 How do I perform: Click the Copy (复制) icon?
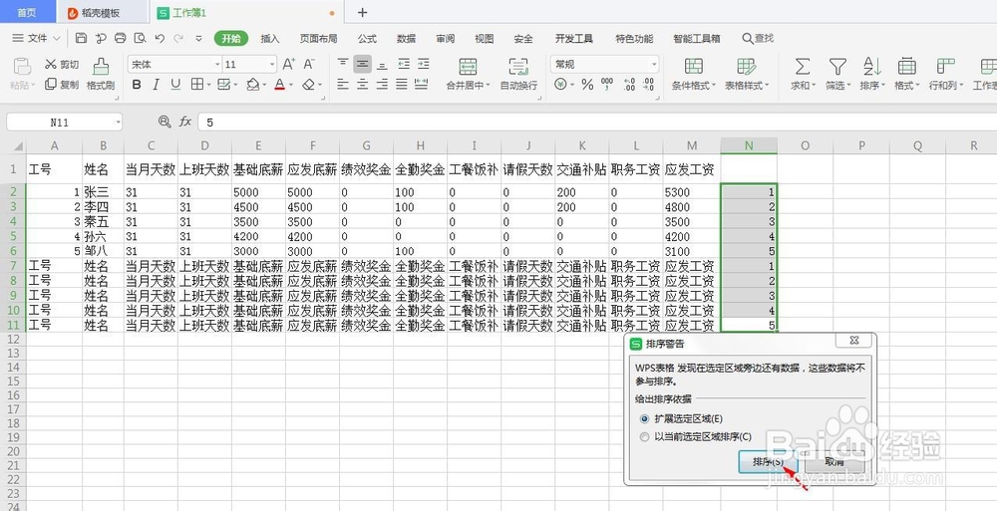51,84
